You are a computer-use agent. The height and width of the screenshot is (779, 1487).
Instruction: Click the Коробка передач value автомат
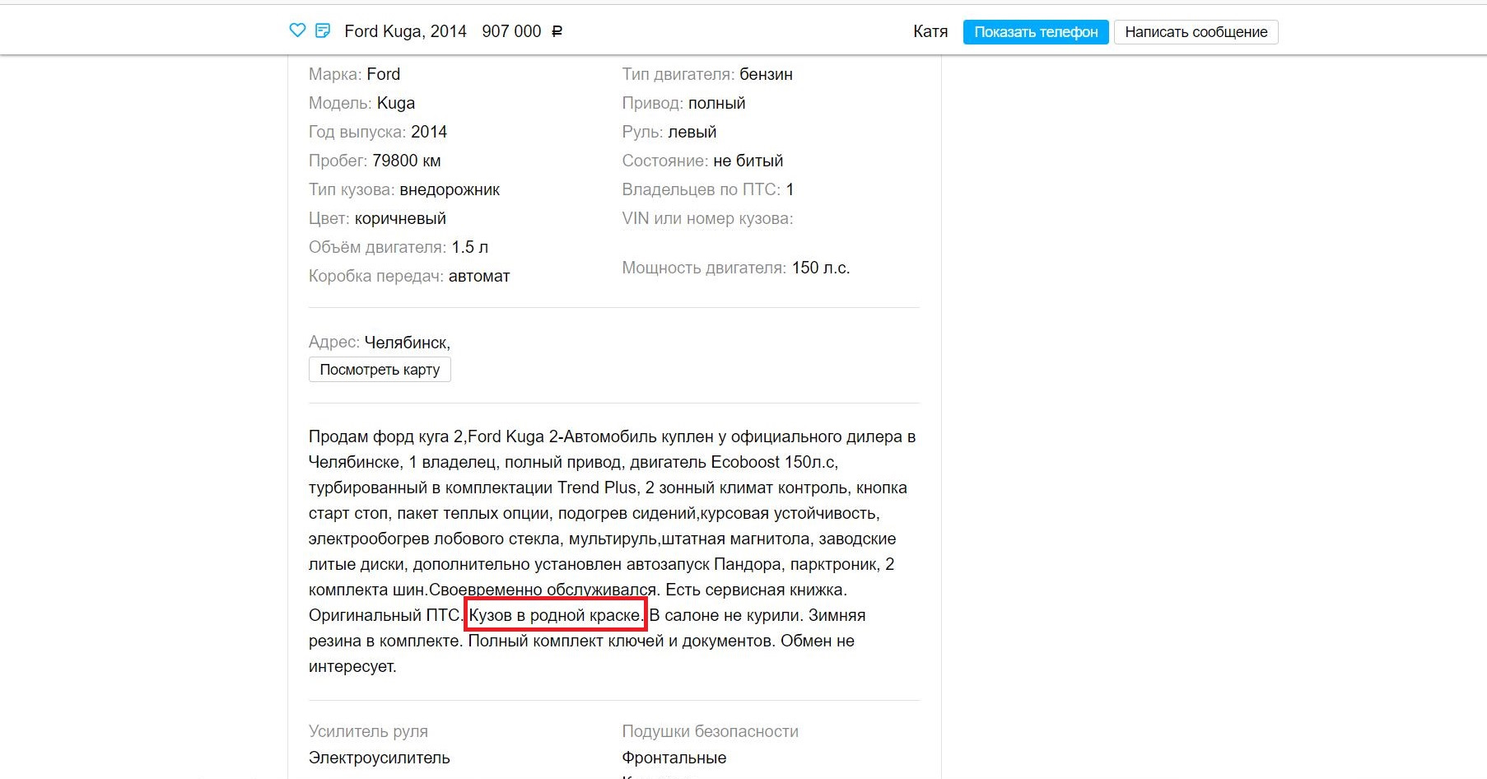click(479, 276)
